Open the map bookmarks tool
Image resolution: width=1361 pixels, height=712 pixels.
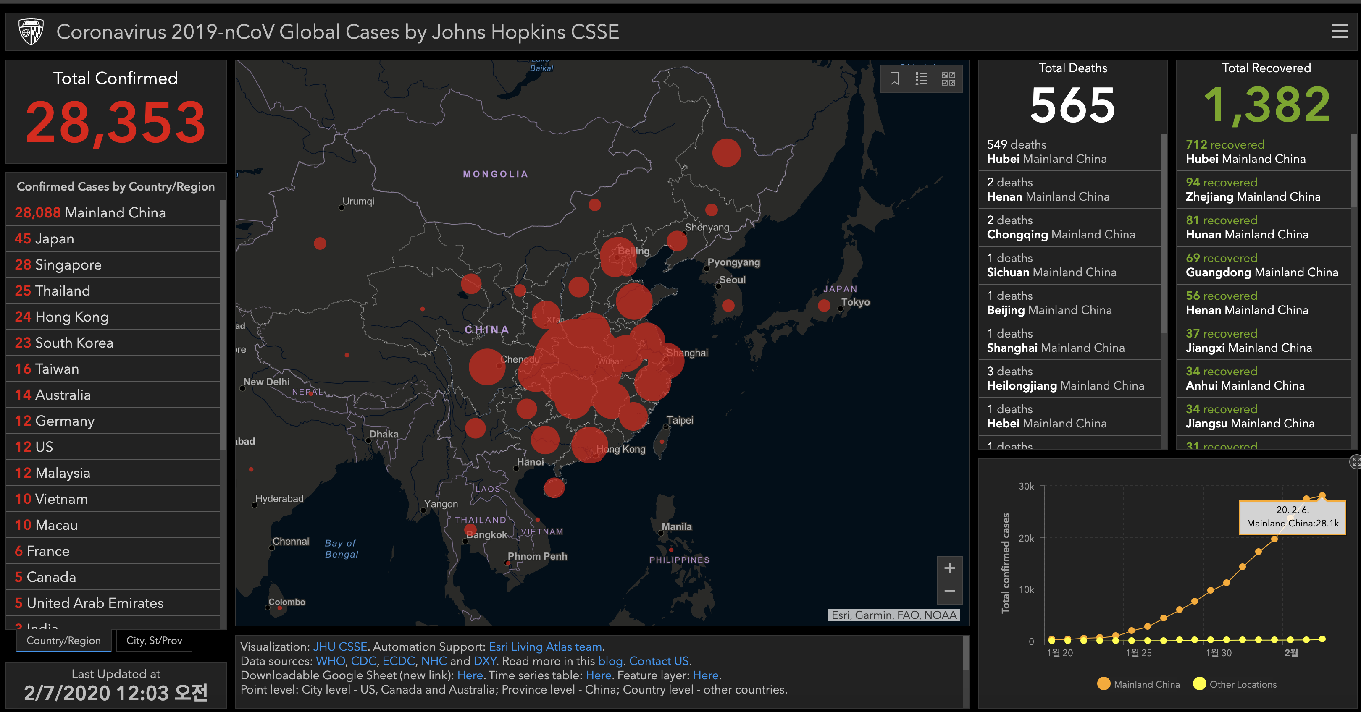click(x=894, y=79)
